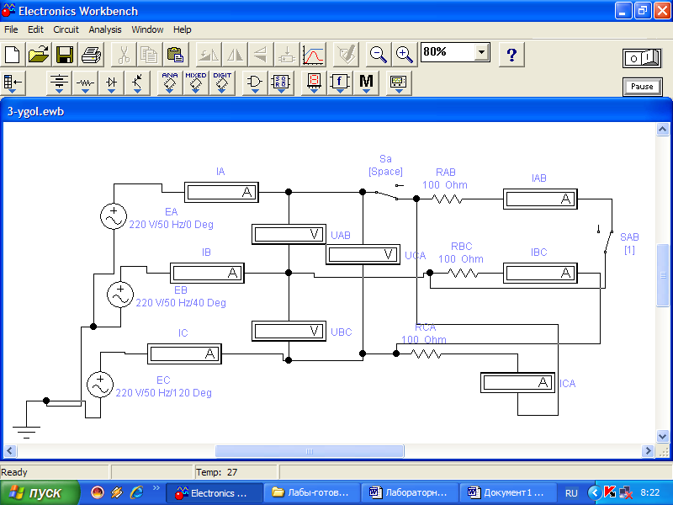Print the circuit with printer icon
673x505 pixels.
(91, 55)
